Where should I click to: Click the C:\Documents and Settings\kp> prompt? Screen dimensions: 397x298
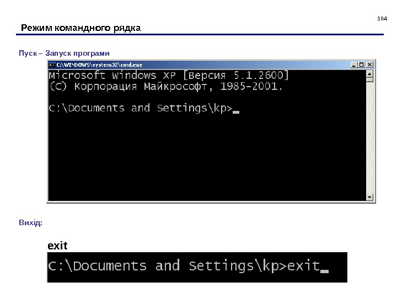(141, 108)
